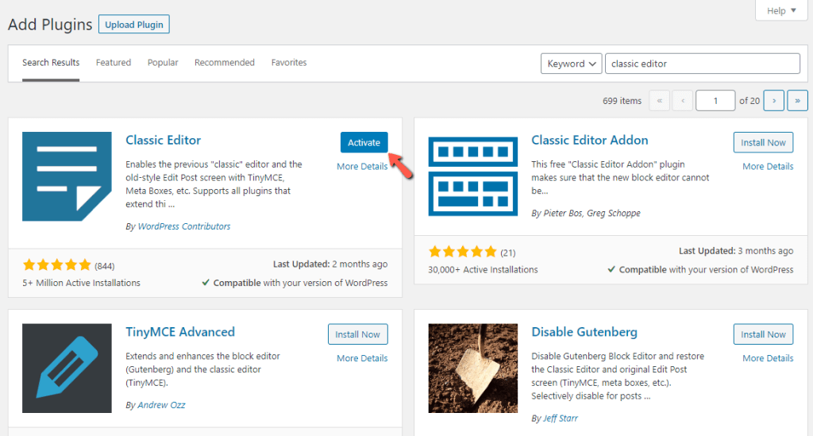Viewport: 813px width, 436px height.
Task: Click 'By Pieter Bos, Greg Schoppe' text
Action: [x=586, y=213]
